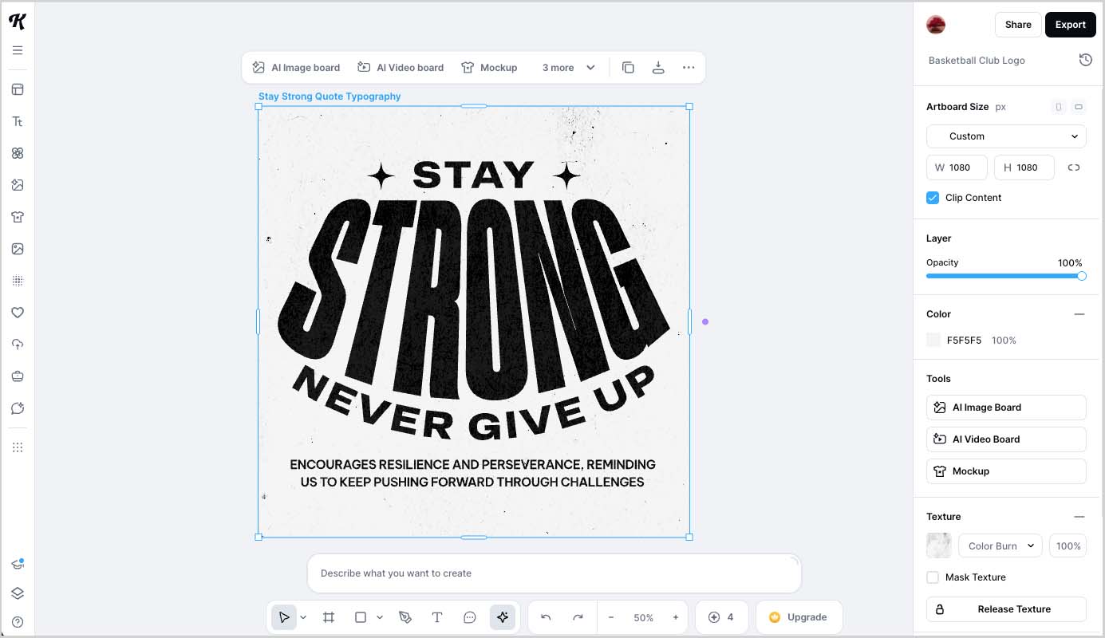Open the AI Image board tab
Viewport: 1105px width, 638px height.
click(x=296, y=68)
